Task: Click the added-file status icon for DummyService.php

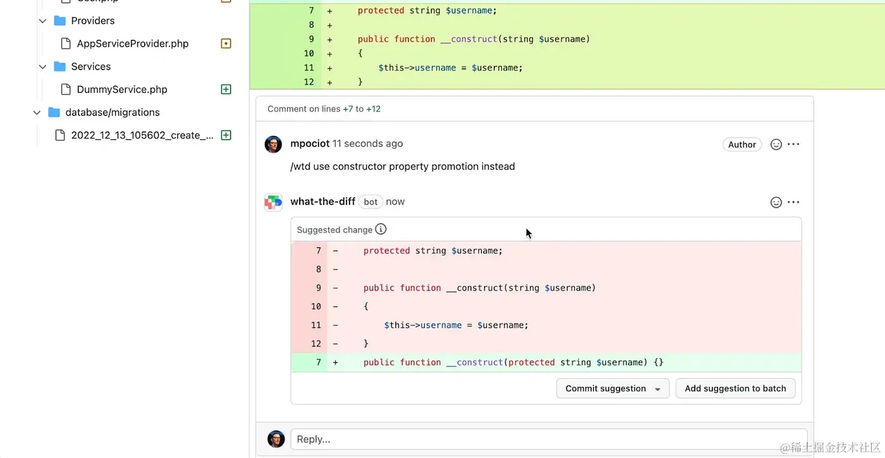Action: 226,90
